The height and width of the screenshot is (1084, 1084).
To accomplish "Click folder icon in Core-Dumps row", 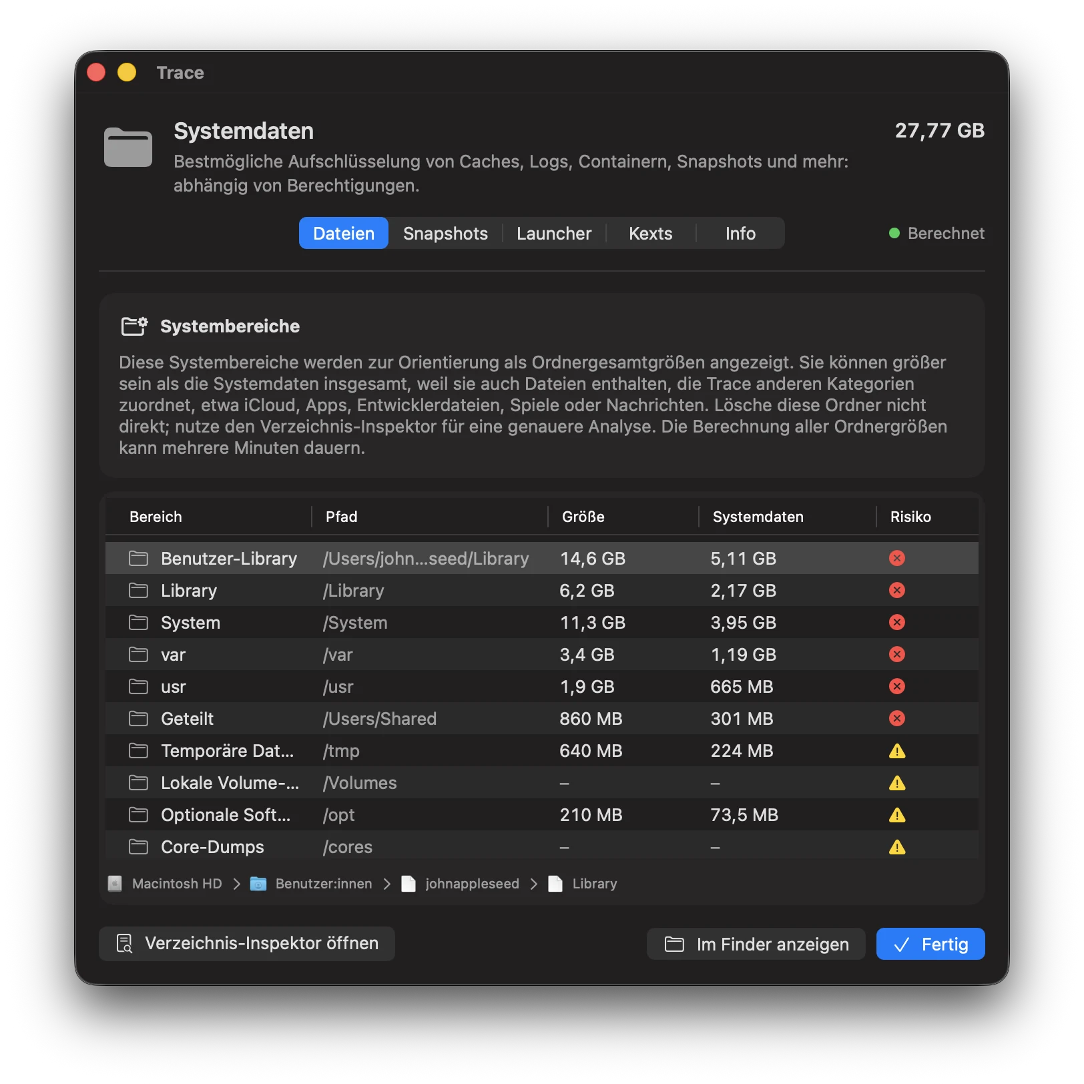I will [138, 846].
